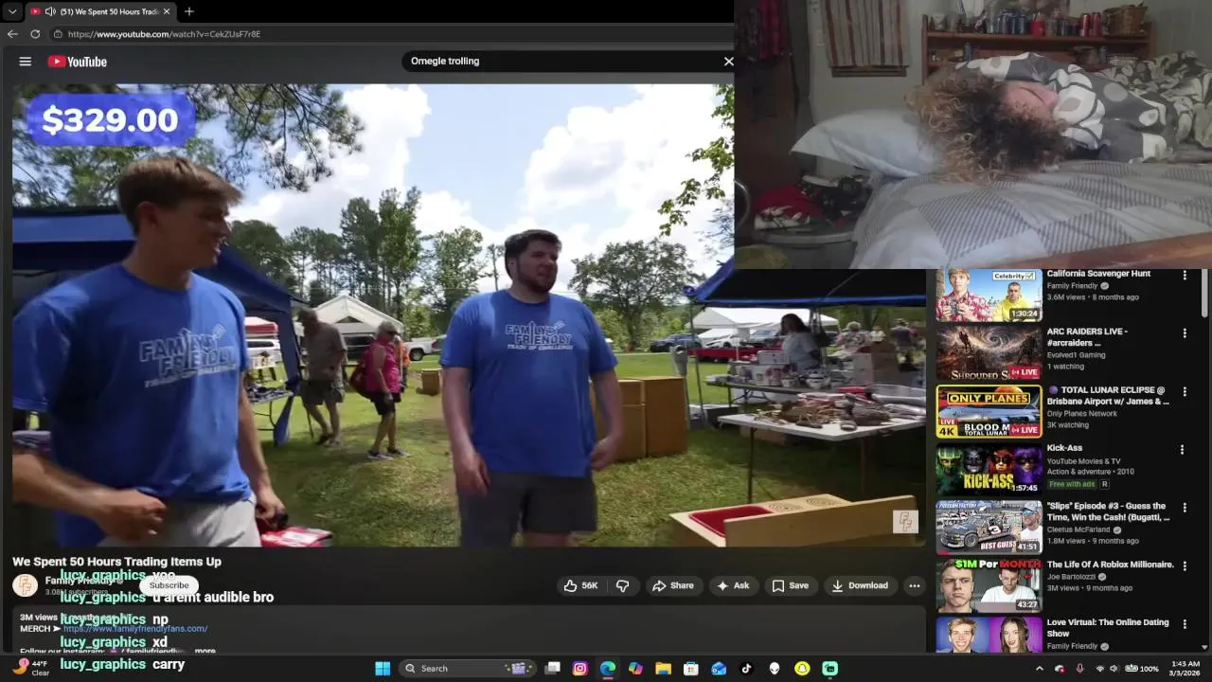Screen dimensions: 1212x682
Task: Open options menu for California Scavenger Hunt
Action: [x=1185, y=276]
